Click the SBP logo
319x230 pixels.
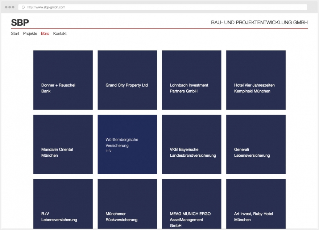(20, 22)
